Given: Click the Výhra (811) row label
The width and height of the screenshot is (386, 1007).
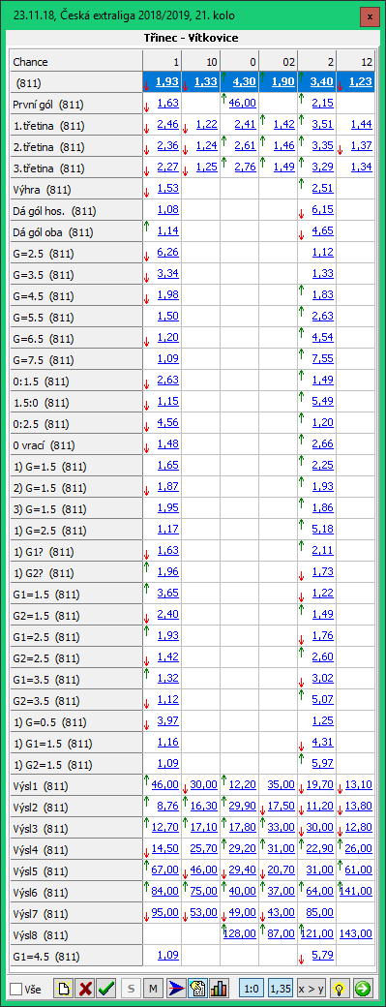Looking at the screenshot, I should (42, 190).
